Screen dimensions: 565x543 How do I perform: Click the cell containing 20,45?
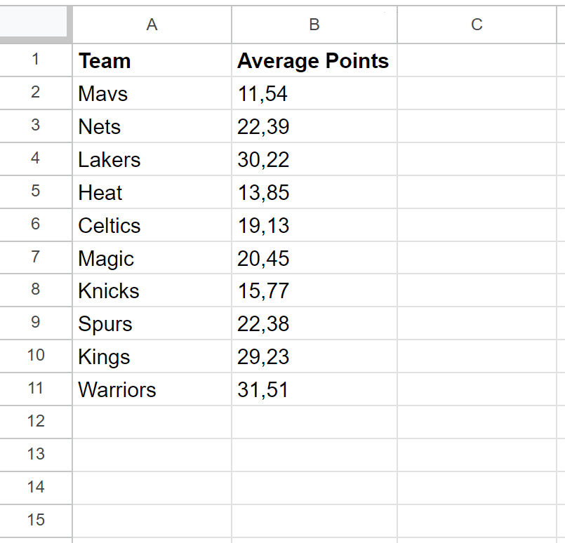pyautogui.click(x=314, y=258)
